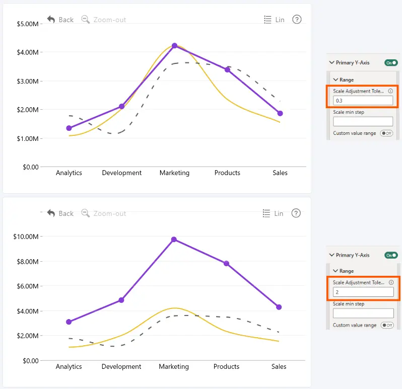The width and height of the screenshot is (402, 389).
Task: Click the Sales axis label in bottom chart
Action: (279, 366)
